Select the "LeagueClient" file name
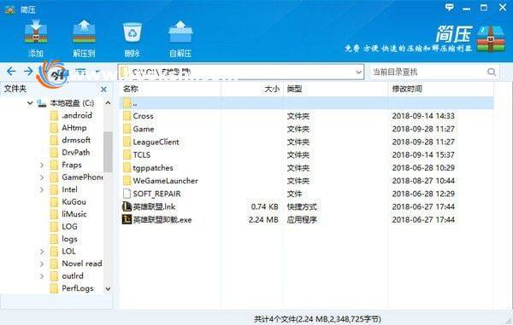Screen dimensions: 513x325 (x=156, y=142)
